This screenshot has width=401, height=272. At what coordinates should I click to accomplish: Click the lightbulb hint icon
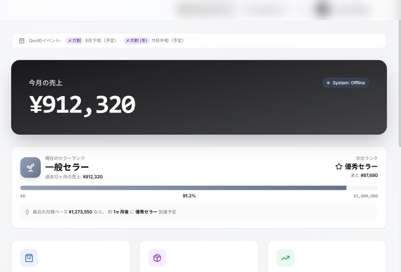pos(27,212)
